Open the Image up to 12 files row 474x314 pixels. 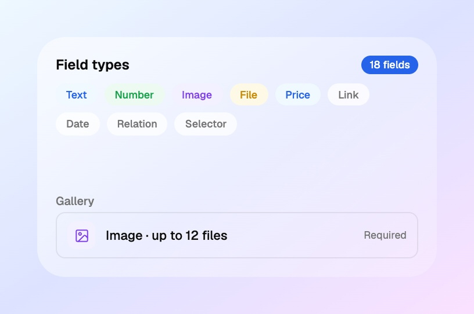tap(237, 235)
